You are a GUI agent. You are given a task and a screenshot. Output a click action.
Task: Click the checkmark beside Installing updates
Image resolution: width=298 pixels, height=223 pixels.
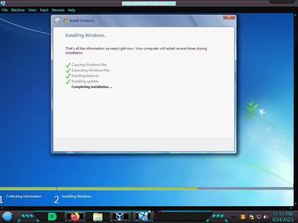pyautogui.click(x=68, y=82)
